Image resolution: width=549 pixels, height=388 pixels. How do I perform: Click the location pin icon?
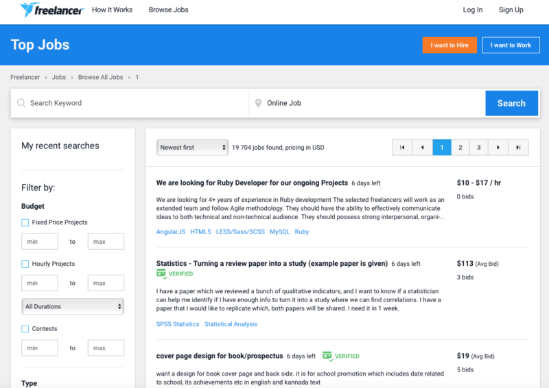[258, 103]
